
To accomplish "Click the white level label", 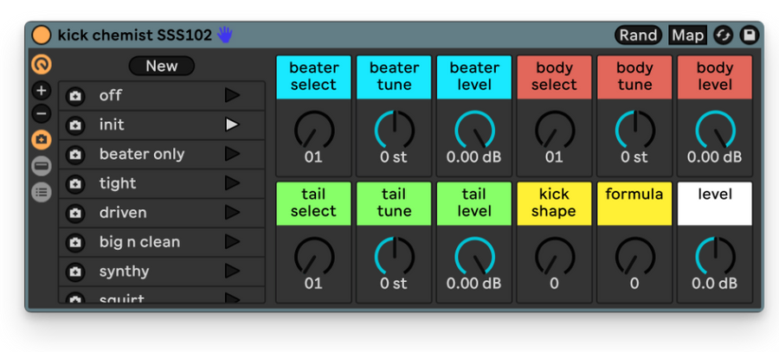I will (715, 203).
